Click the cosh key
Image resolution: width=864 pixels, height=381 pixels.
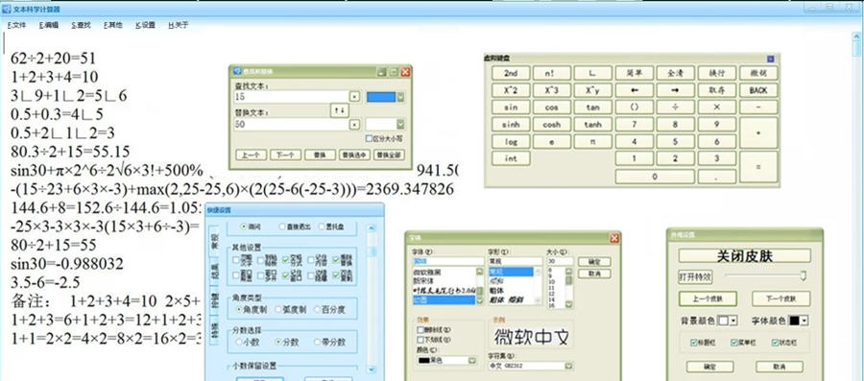click(552, 125)
